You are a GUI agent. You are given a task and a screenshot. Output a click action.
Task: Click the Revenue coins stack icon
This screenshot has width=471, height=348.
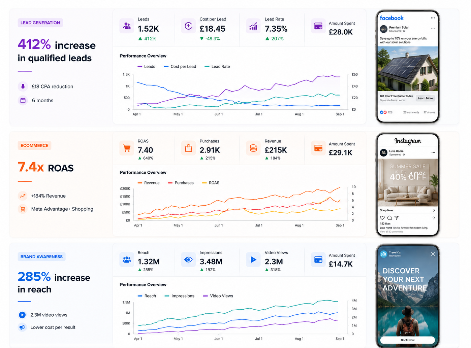(253, 148)
